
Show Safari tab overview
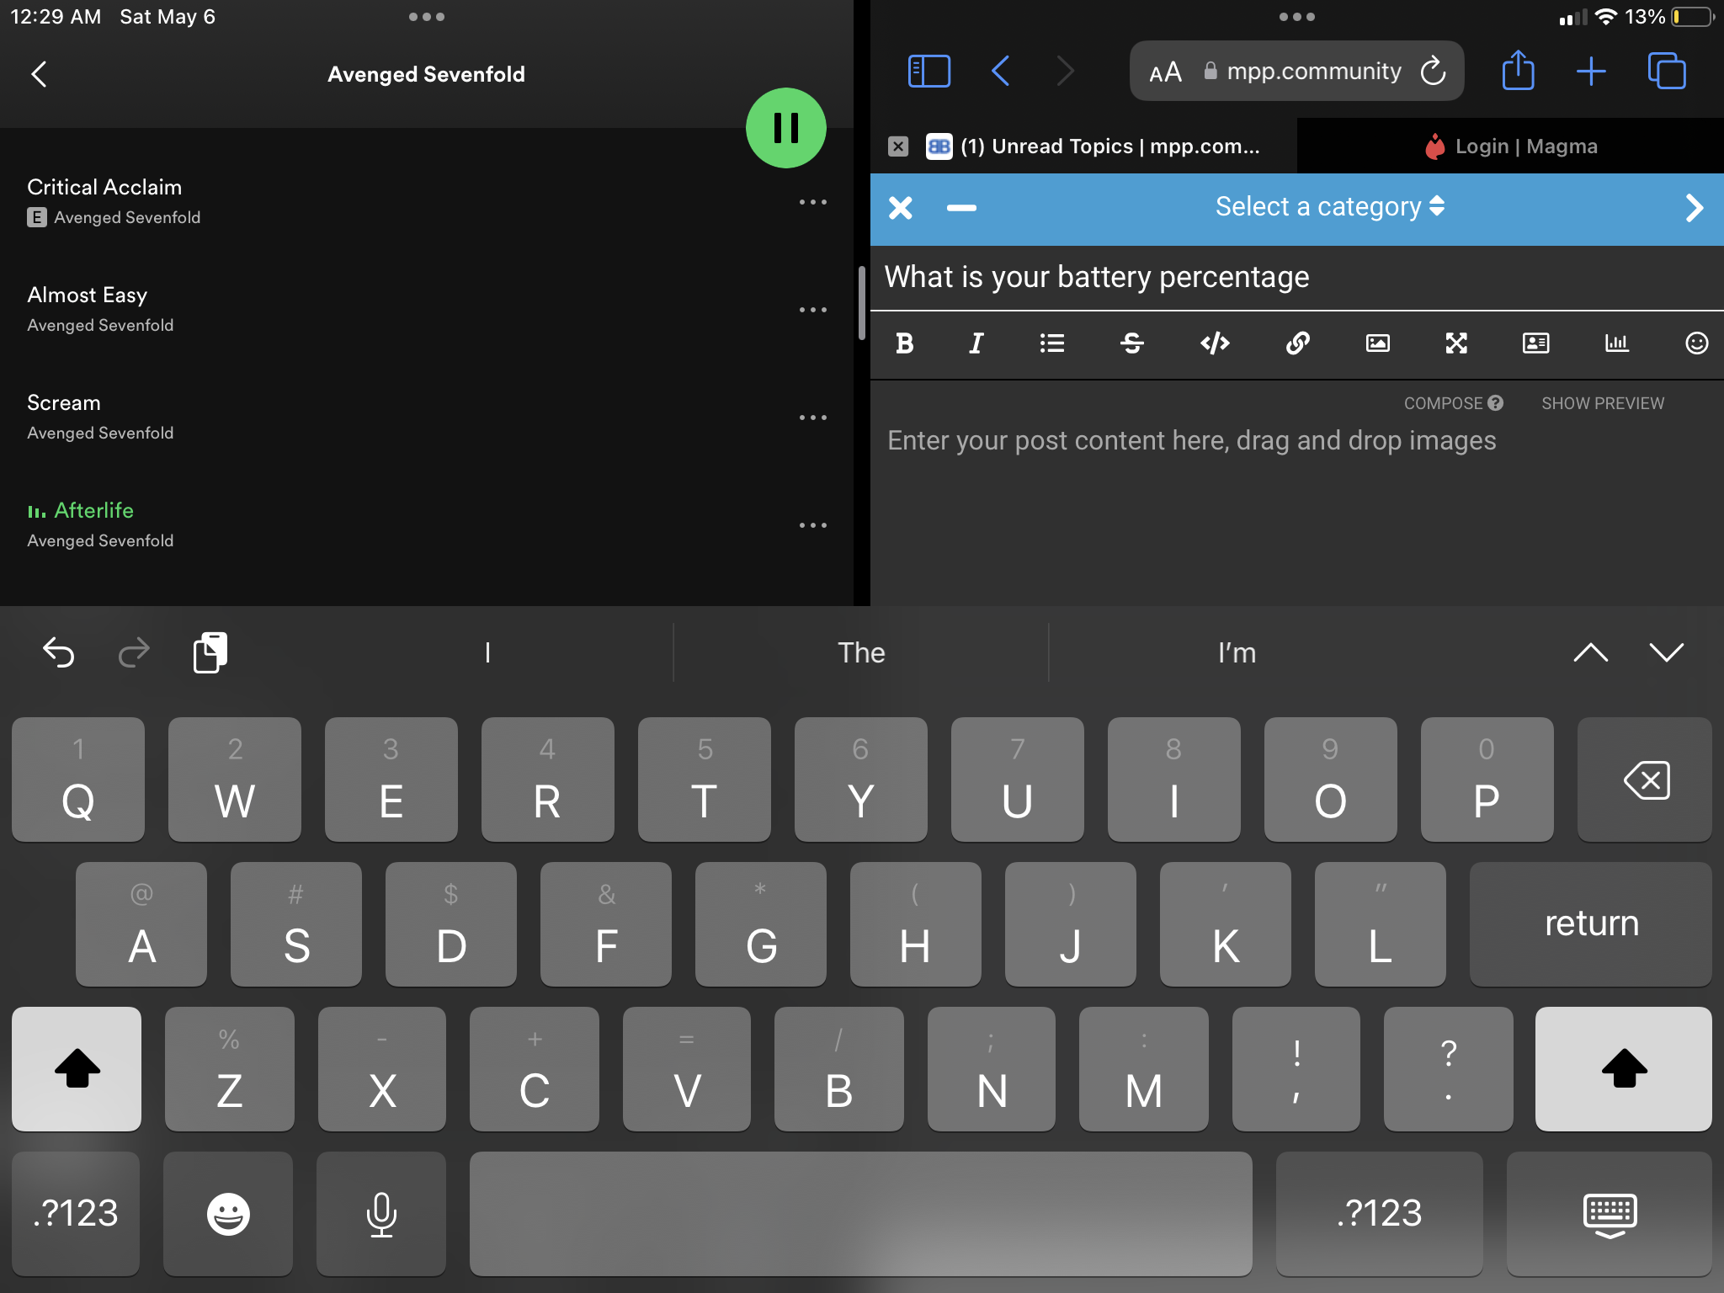tap(1667, 71)
